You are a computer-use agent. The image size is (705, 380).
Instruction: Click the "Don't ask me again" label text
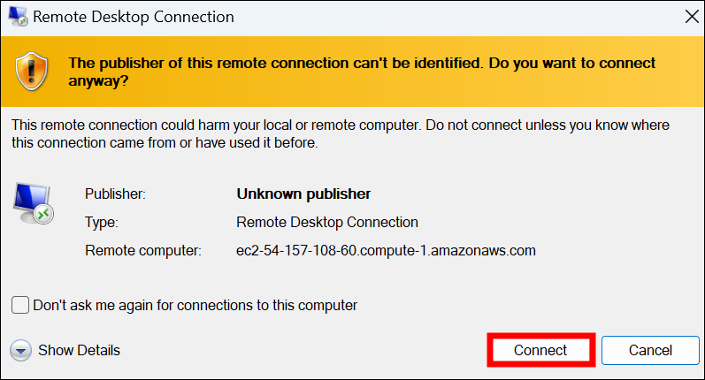(x=195, y=305)
